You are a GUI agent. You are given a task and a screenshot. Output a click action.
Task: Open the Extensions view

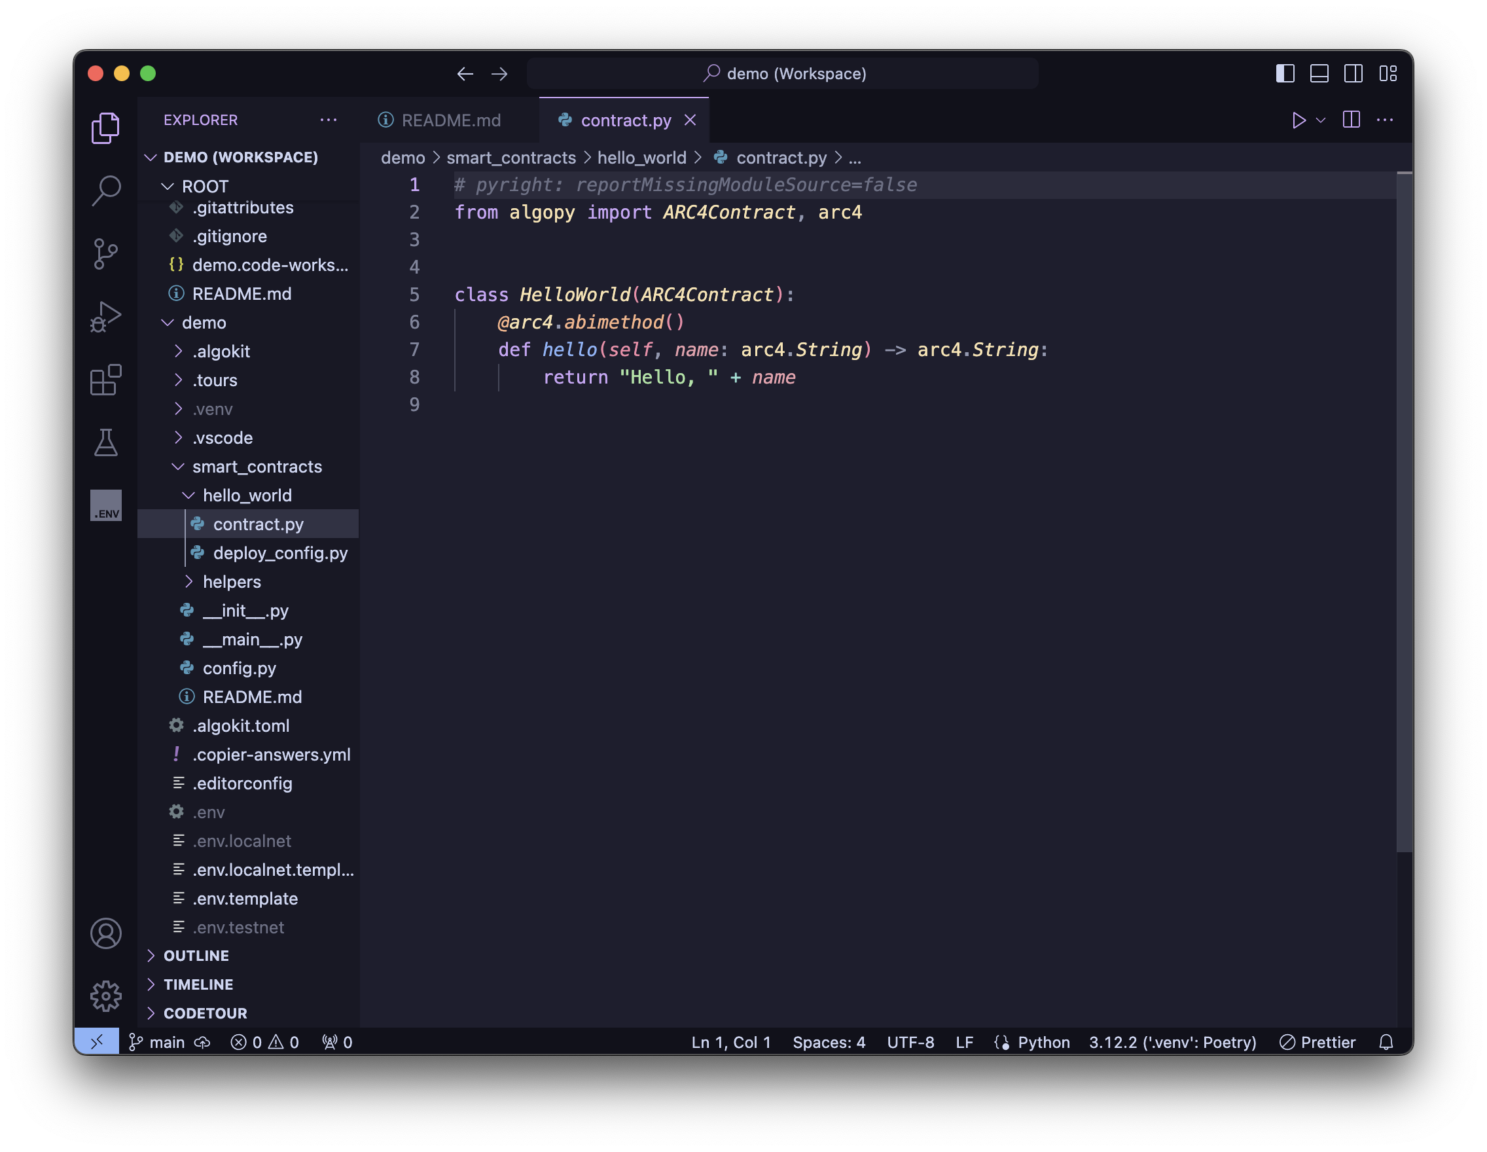[x=106, y=379]
